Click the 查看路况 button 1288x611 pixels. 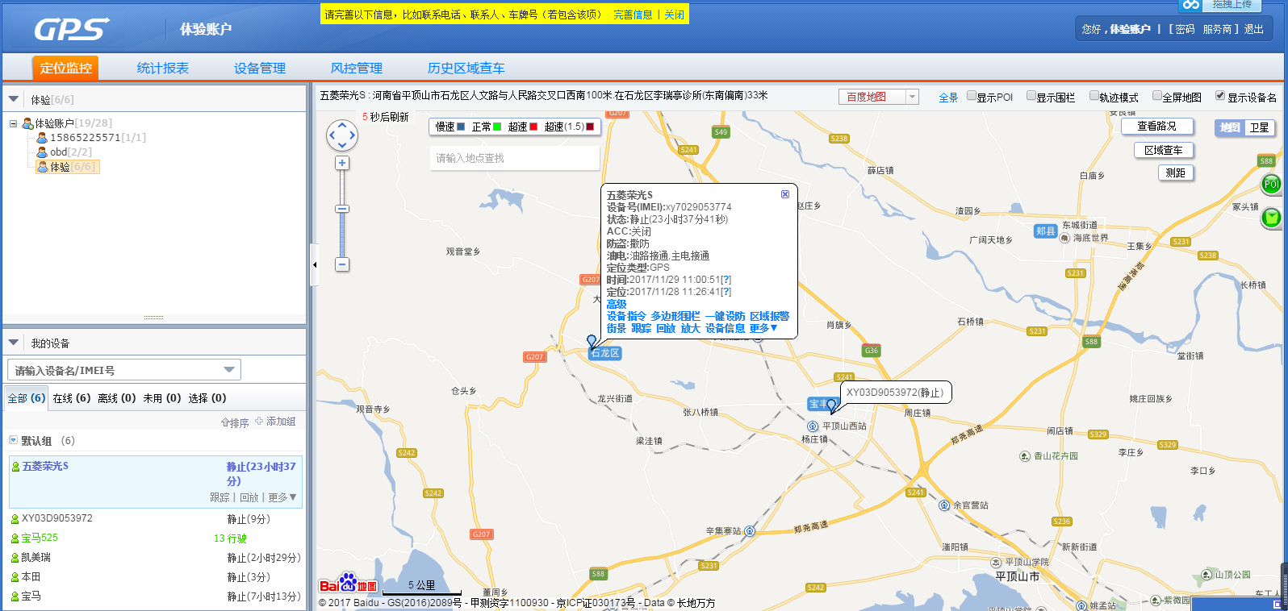pos(1156,127)
